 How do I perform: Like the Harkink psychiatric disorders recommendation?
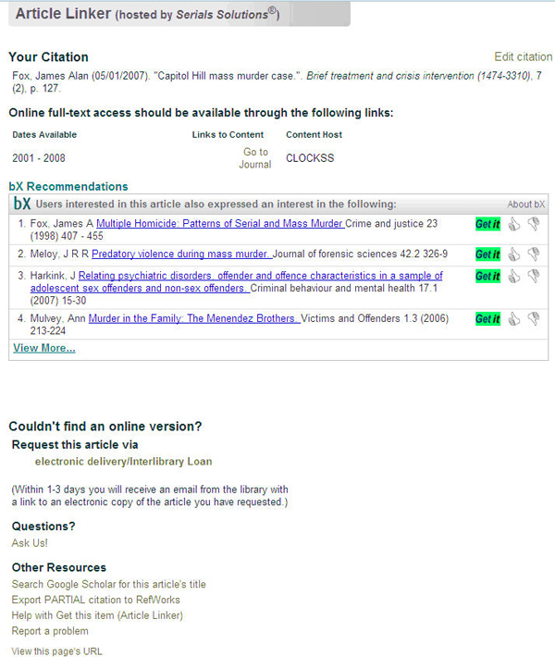point(515,276)
